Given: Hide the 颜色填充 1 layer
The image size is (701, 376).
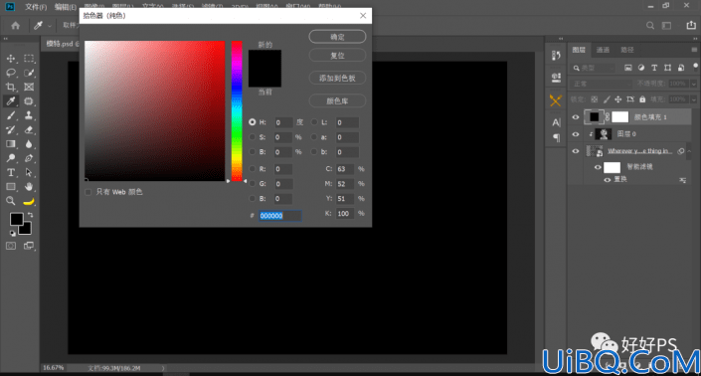Looking at the screenshot, I should [x=576, y=117].
